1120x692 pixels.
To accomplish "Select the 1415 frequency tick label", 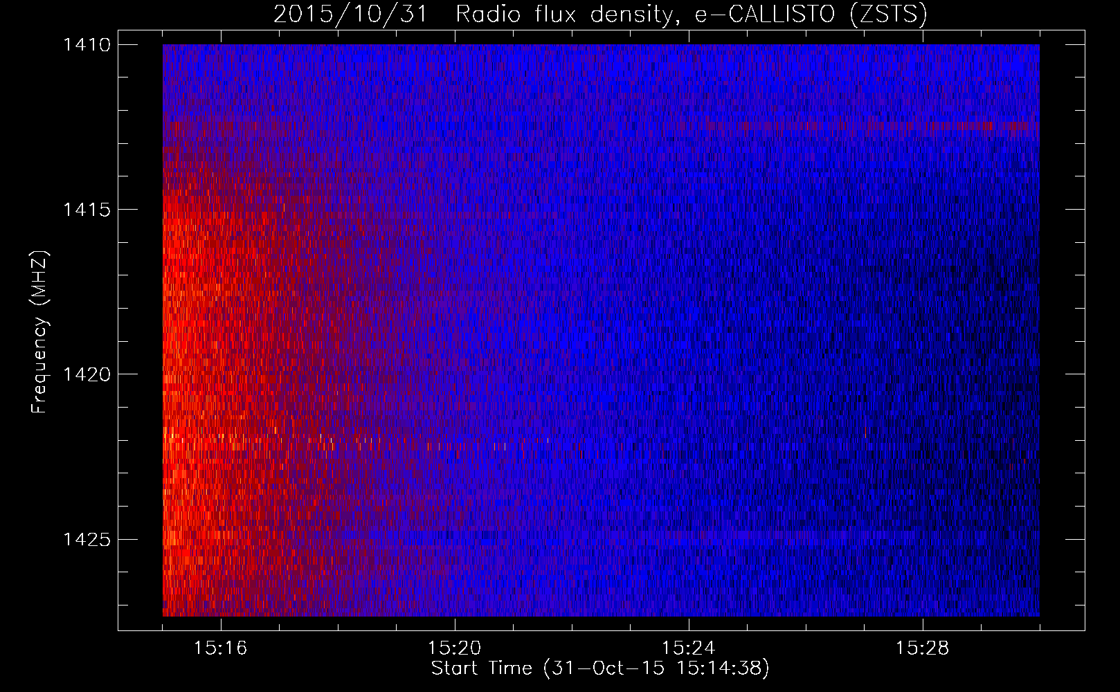I will [x=87, y=210].
